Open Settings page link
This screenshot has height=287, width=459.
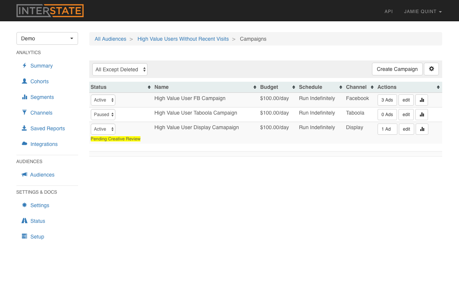pyautogui.click(x=40, y=205)
